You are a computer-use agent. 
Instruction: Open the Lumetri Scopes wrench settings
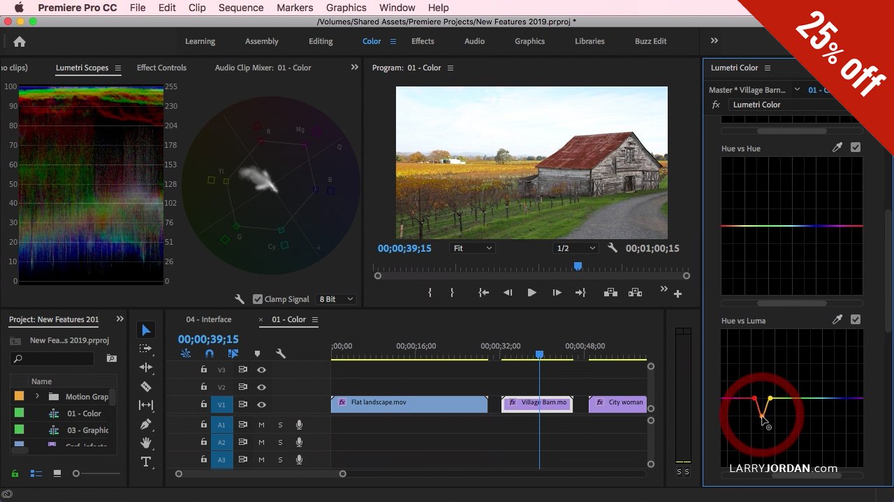[x=240, y=299]
